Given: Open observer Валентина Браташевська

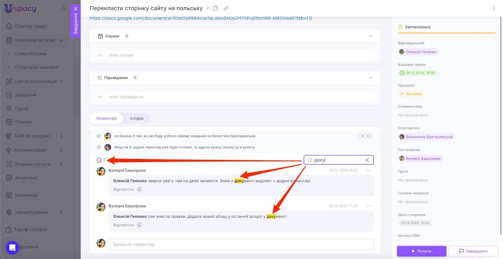Looking at the screenshot, I should click(x=426, y=137).
